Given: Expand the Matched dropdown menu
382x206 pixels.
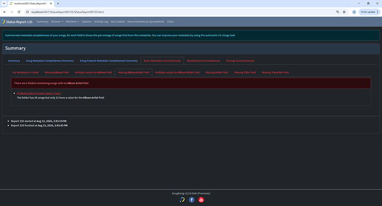Looking at the screenshot, I should point(72,22).
